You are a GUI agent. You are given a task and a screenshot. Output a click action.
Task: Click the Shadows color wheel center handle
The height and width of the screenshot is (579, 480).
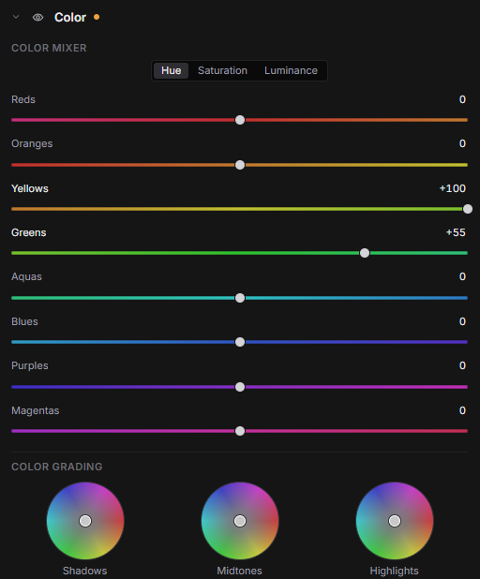85,521
